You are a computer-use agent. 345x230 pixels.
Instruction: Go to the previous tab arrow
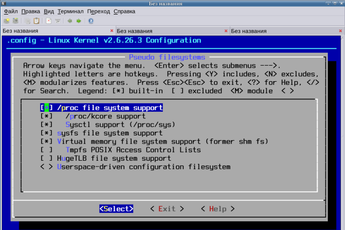pos(70,21)
